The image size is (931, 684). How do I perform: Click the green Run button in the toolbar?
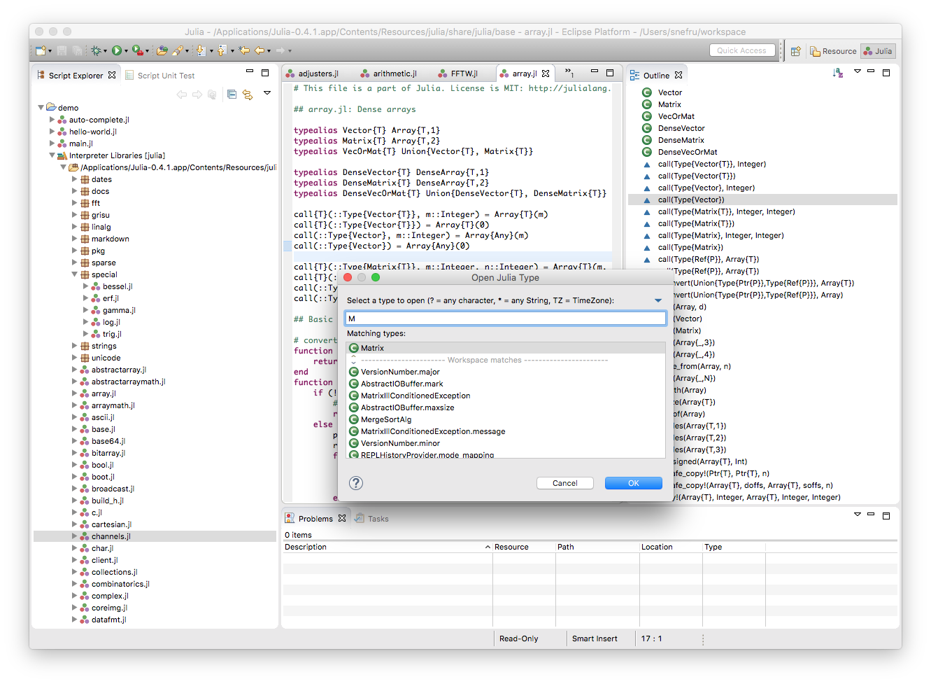[117, 50]
